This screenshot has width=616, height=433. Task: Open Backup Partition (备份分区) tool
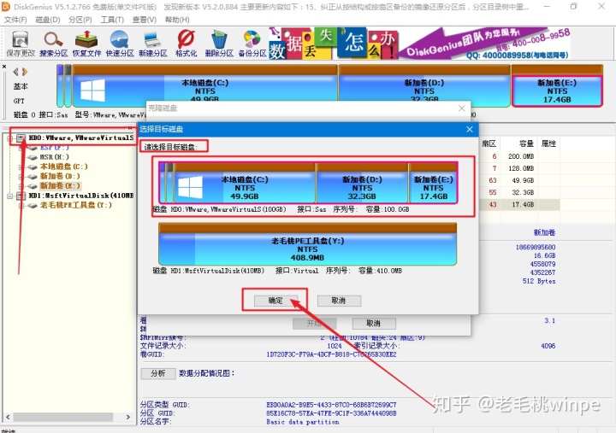252,44
